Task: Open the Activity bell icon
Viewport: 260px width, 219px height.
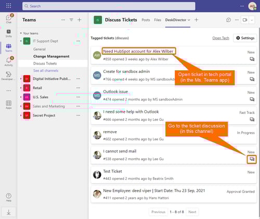Action: pyautogui.click(x=9, y=61)
